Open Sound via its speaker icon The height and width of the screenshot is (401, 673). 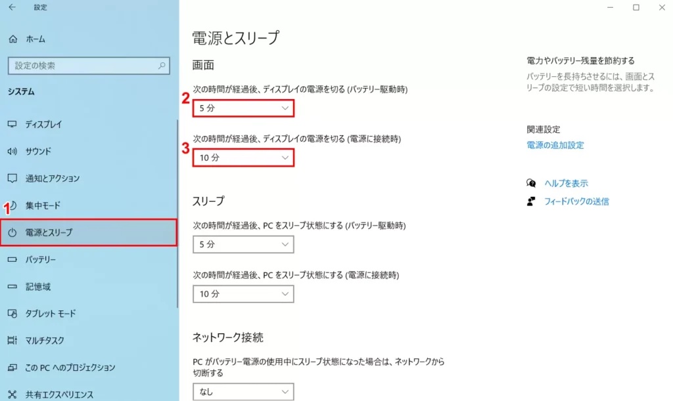click(12, 151)
